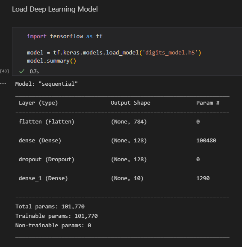Screen dimensions: 242x247
Task: Click the dropout row's (None, 128) shape
Action: tap(129, 160)
